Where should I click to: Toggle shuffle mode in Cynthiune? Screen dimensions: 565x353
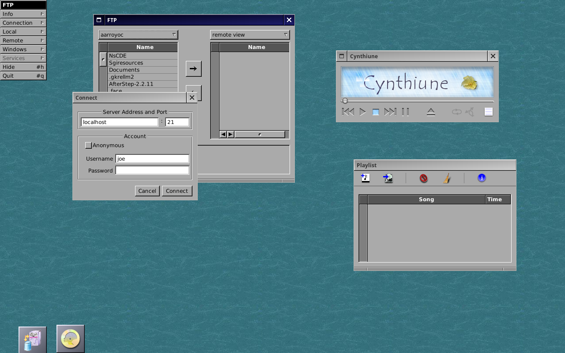[470, 112]
